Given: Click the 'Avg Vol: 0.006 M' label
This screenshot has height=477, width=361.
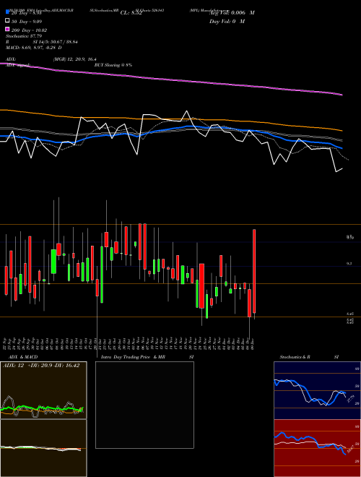Looking at the screenshot, I should [232, 12].
